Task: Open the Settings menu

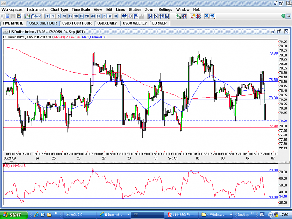Action: 165,9
